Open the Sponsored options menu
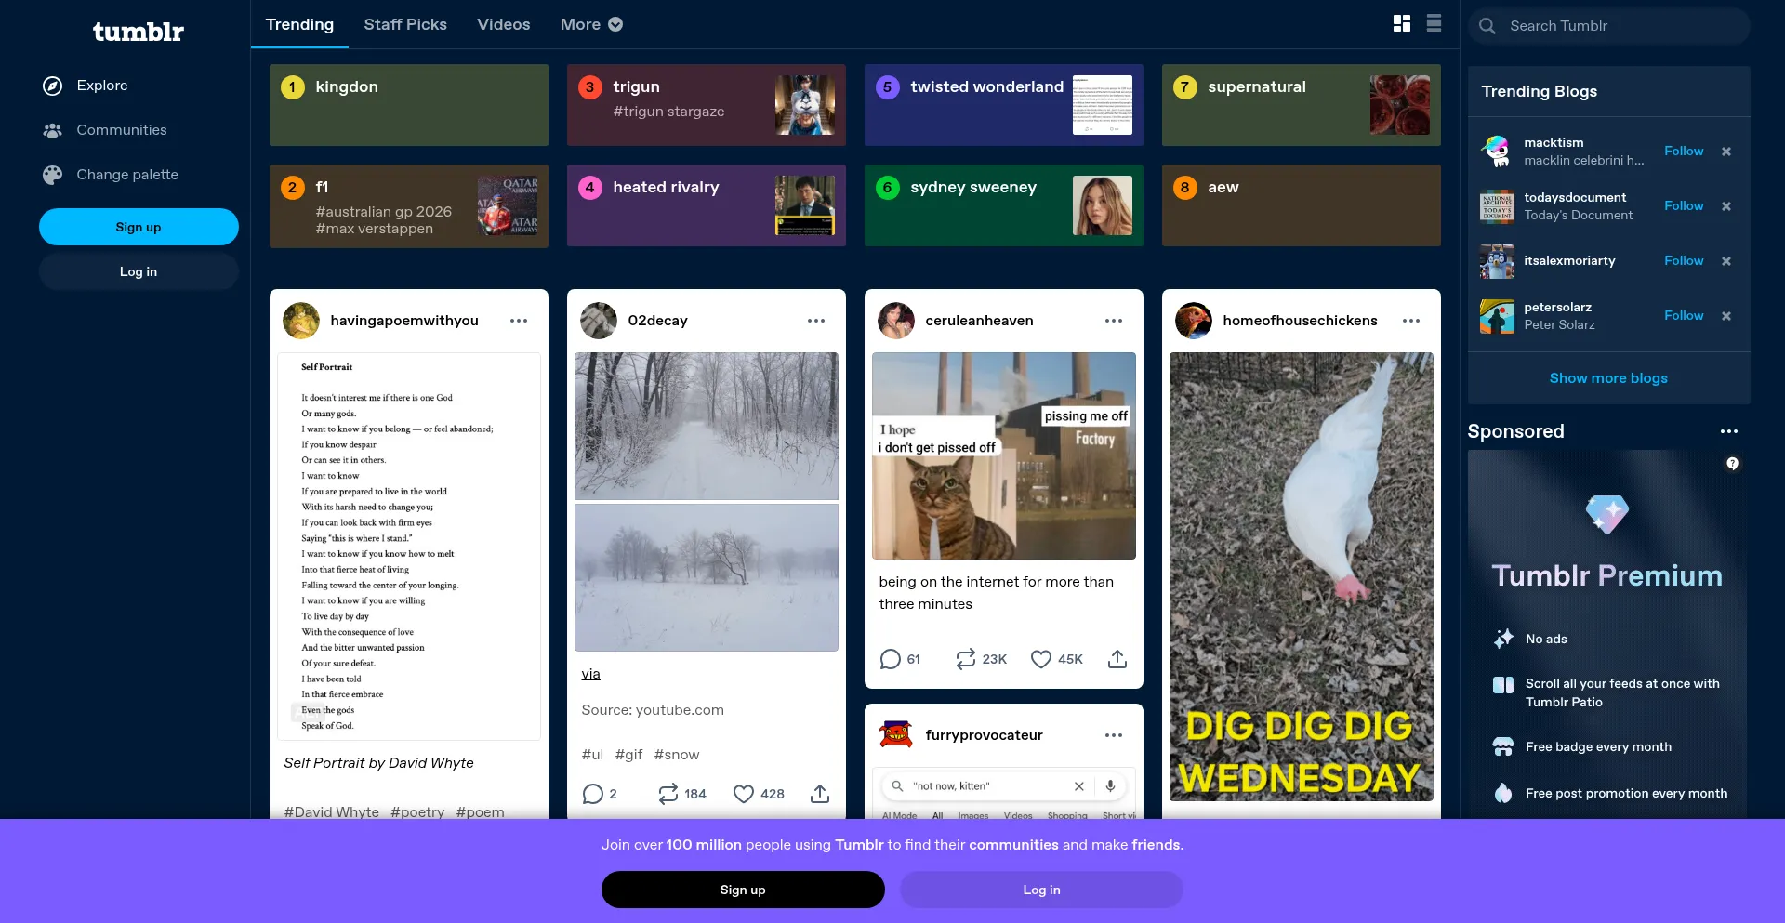Image resolution: width=1785 pixels, height=923 pixels. [1729, 431]
